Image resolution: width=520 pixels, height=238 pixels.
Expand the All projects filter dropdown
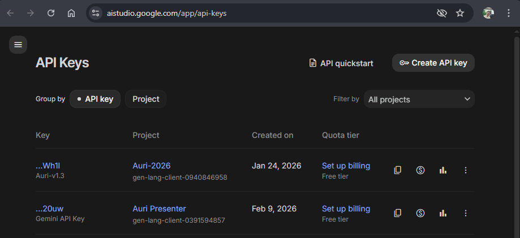tap(419, 99)
